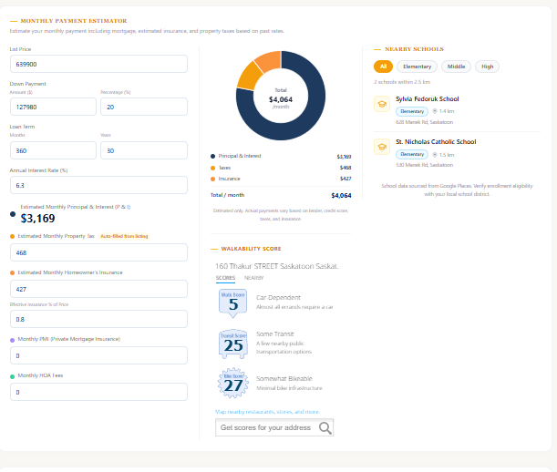
Task: Click the Sylvia Fedoruk School graduation cap icon
Action: pos(382,104)
